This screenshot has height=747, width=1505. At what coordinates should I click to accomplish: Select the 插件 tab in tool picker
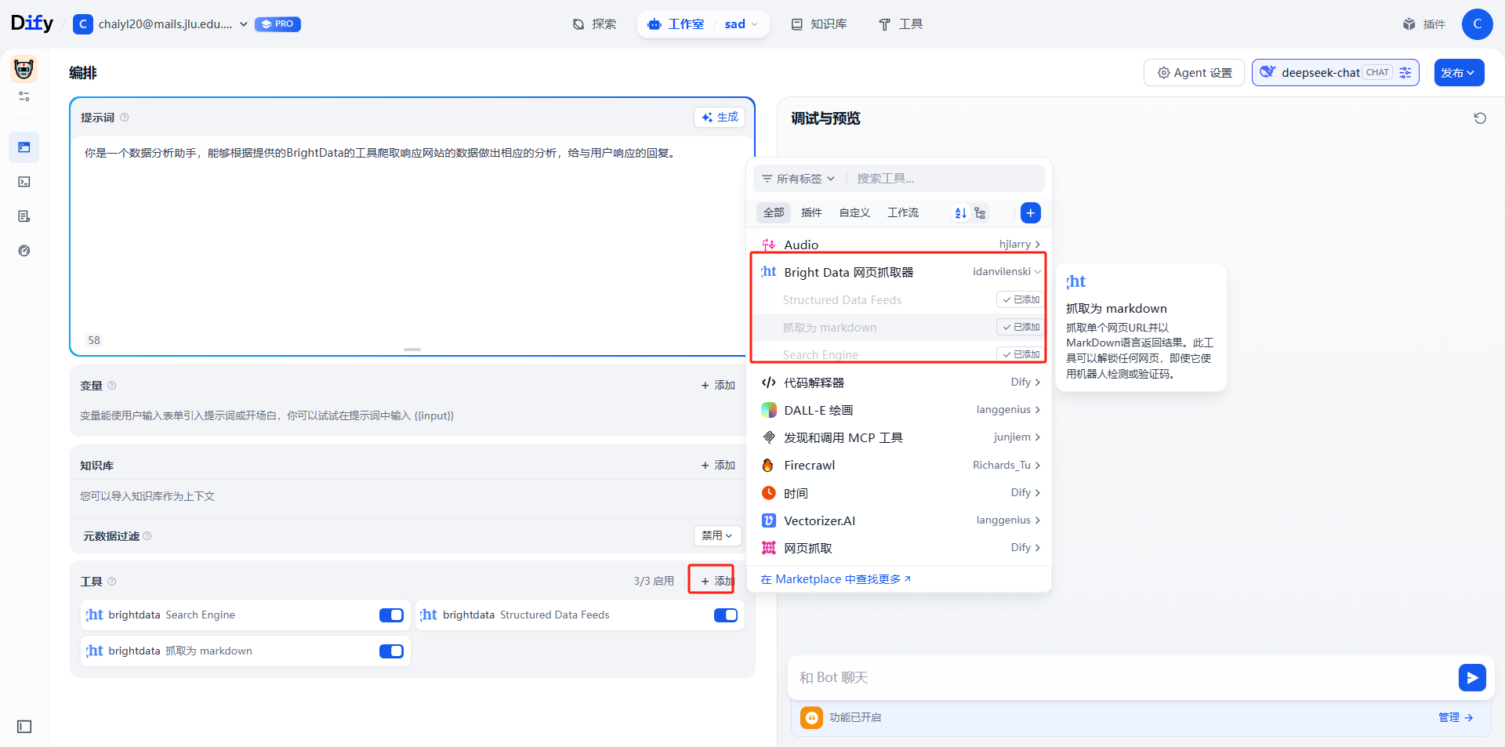811,212
